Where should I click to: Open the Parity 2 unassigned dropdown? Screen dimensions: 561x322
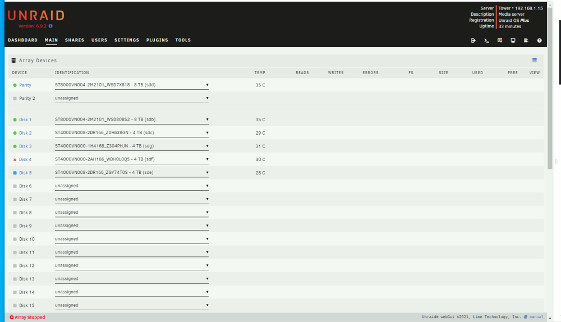coord(132,98)
